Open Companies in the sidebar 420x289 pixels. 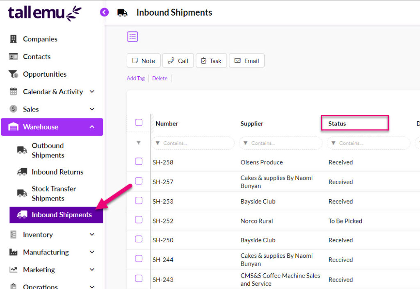tap(40, 39)
